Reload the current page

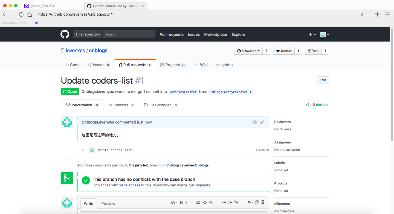21,14
